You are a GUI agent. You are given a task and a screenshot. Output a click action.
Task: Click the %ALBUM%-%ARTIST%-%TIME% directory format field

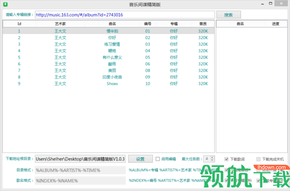pos(80,170)
